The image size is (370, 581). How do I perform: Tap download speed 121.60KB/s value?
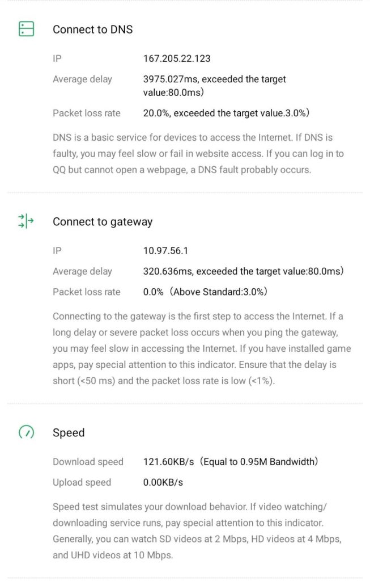[x=231, y=462]
